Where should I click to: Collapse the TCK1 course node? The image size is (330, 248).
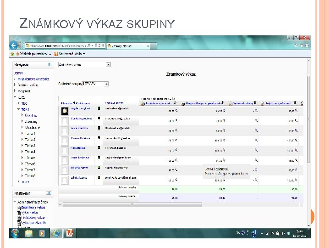point(18,109)
